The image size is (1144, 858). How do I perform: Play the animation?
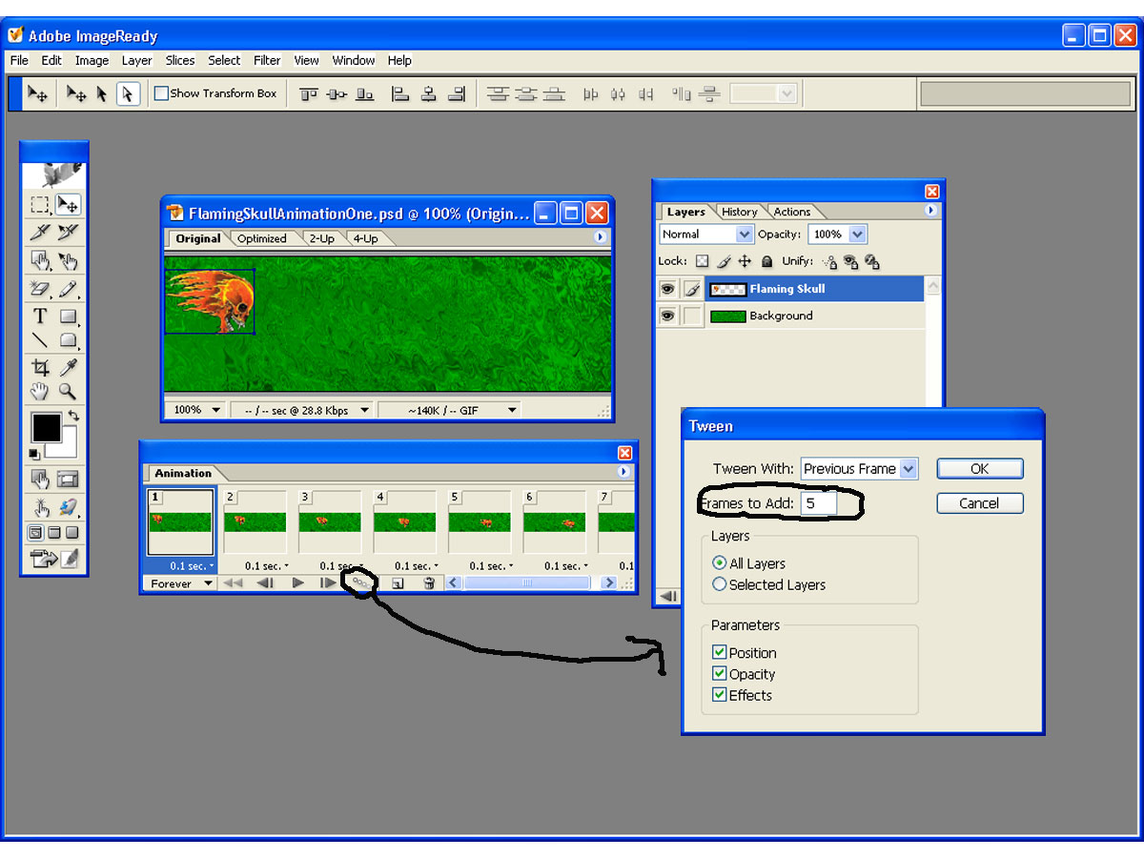[298, 582]
